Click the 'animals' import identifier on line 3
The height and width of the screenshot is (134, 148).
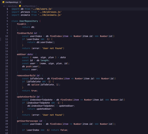[25, 15]
